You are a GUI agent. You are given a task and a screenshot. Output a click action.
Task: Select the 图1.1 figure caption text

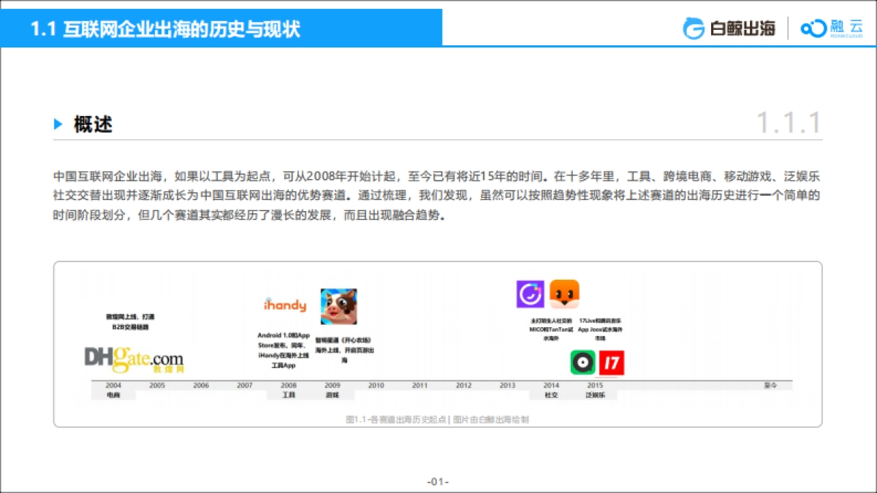tap(438, 419)
